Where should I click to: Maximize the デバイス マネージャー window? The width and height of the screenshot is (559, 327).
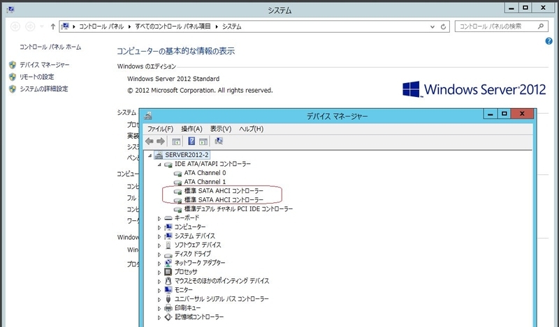tap(504, 114)
